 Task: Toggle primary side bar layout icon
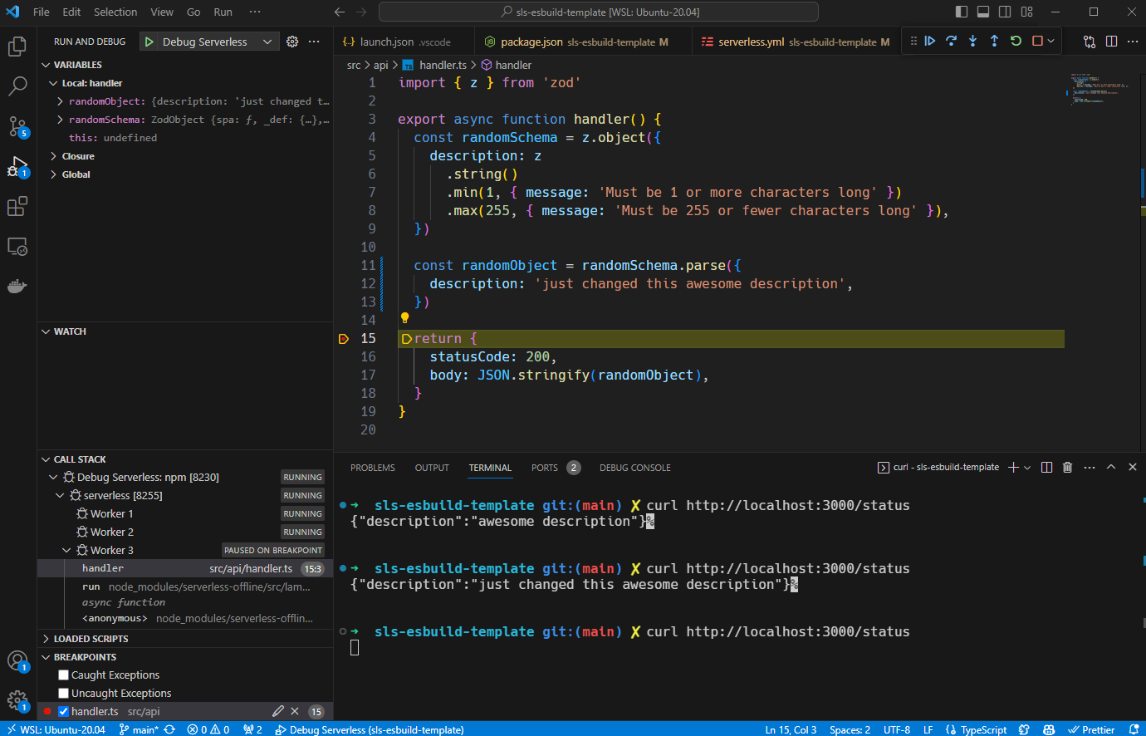click(x=962, y=12)
